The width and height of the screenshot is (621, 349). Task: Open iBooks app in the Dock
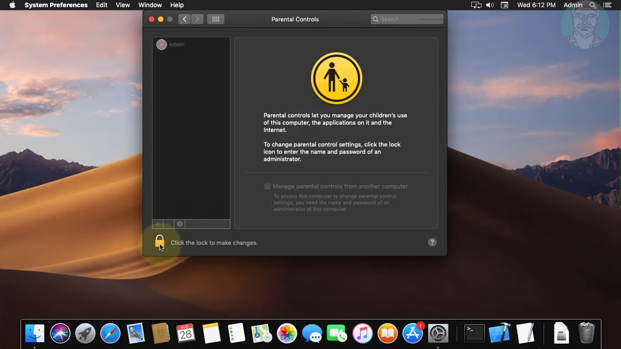point(388,333)
